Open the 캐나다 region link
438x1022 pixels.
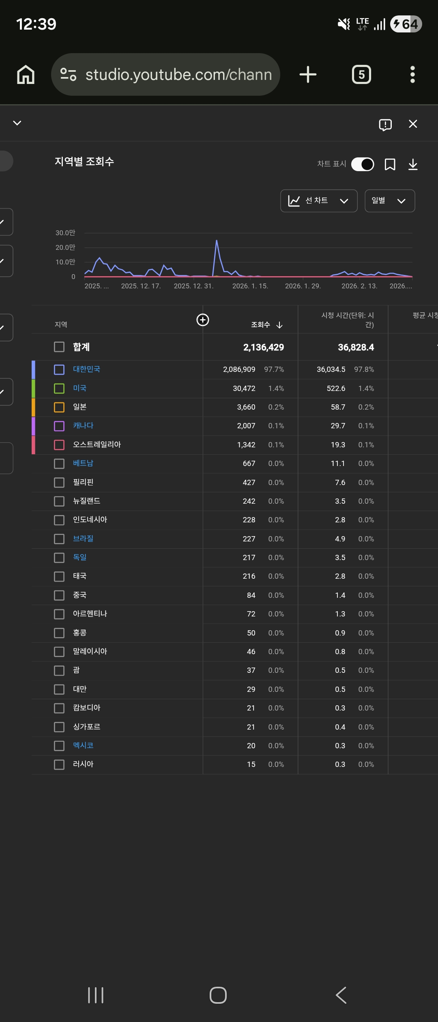coord(83,425)
